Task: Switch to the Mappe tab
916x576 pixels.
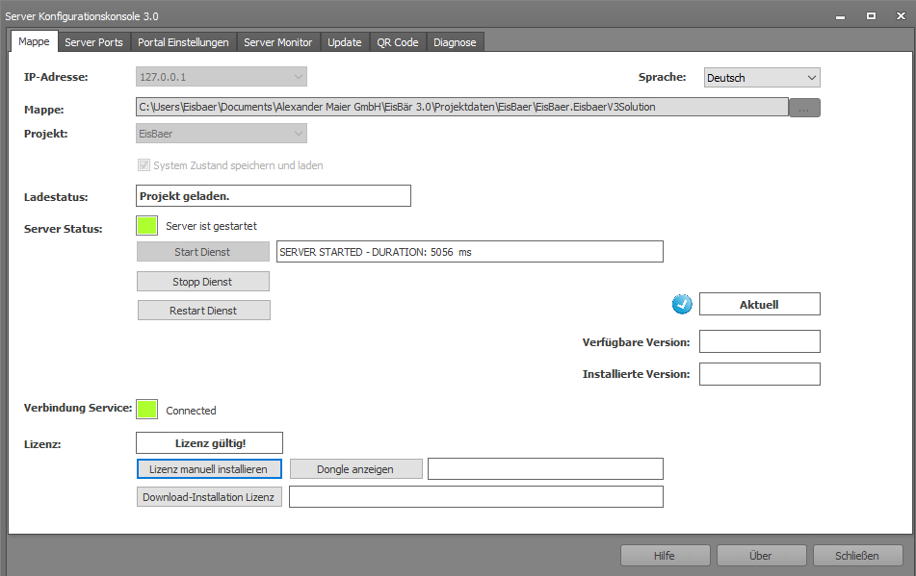Action: (34, 41)
